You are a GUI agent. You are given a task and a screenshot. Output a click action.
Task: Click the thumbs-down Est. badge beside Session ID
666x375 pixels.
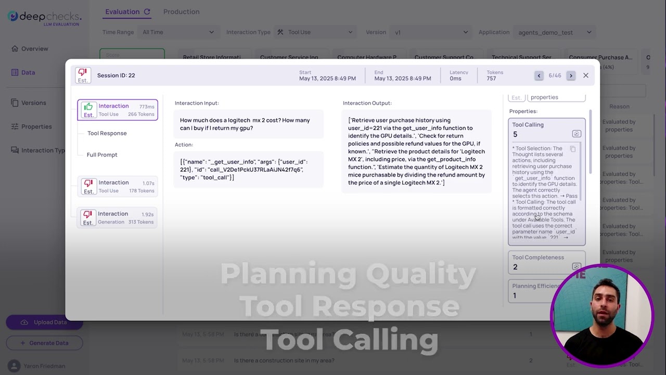click(x=83, y=76)
